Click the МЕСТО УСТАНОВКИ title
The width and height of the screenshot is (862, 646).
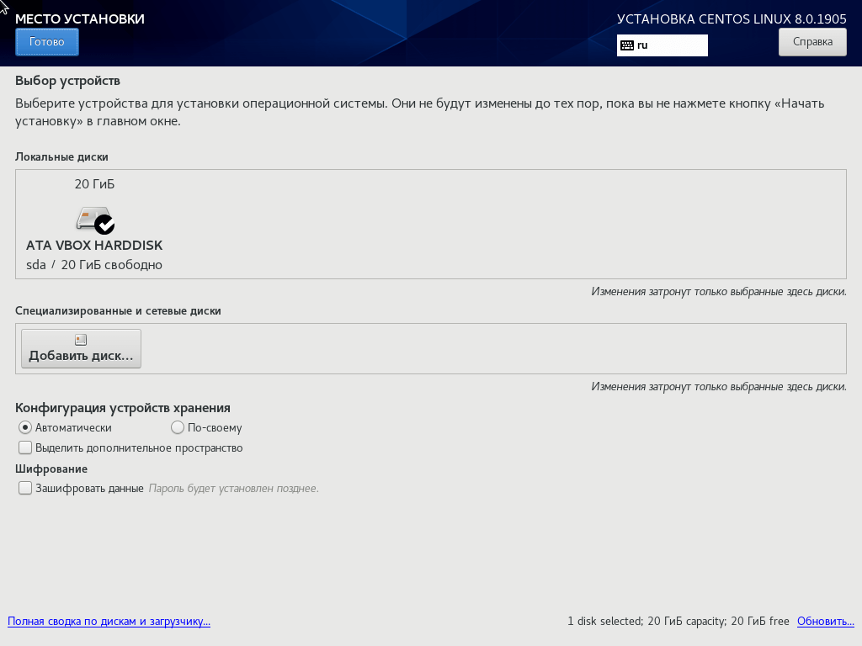click(80, 19)
